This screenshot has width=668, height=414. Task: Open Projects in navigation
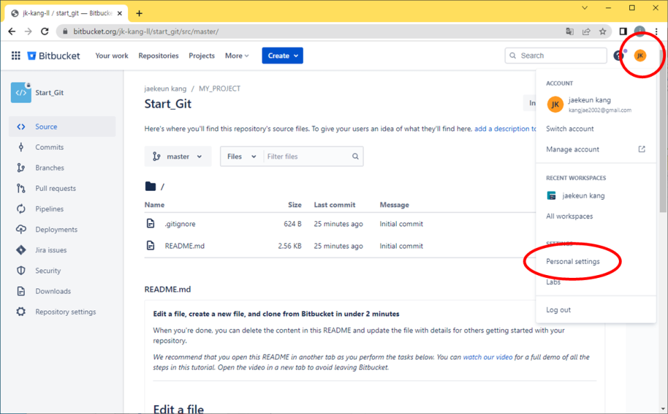201,56
